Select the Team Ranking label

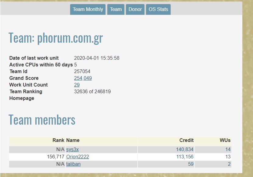[26, 92]
